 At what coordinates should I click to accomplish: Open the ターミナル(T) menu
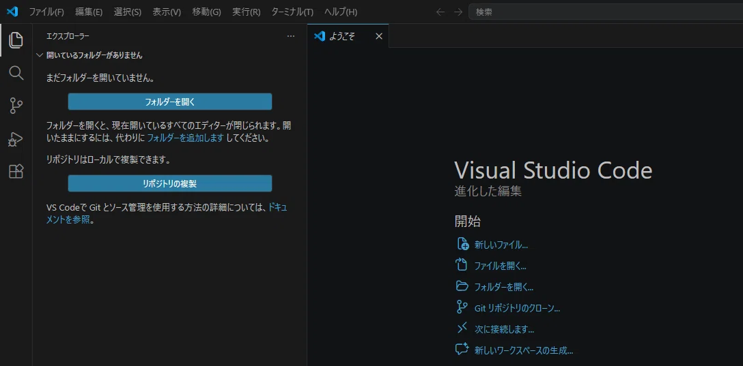pos(292,12)
